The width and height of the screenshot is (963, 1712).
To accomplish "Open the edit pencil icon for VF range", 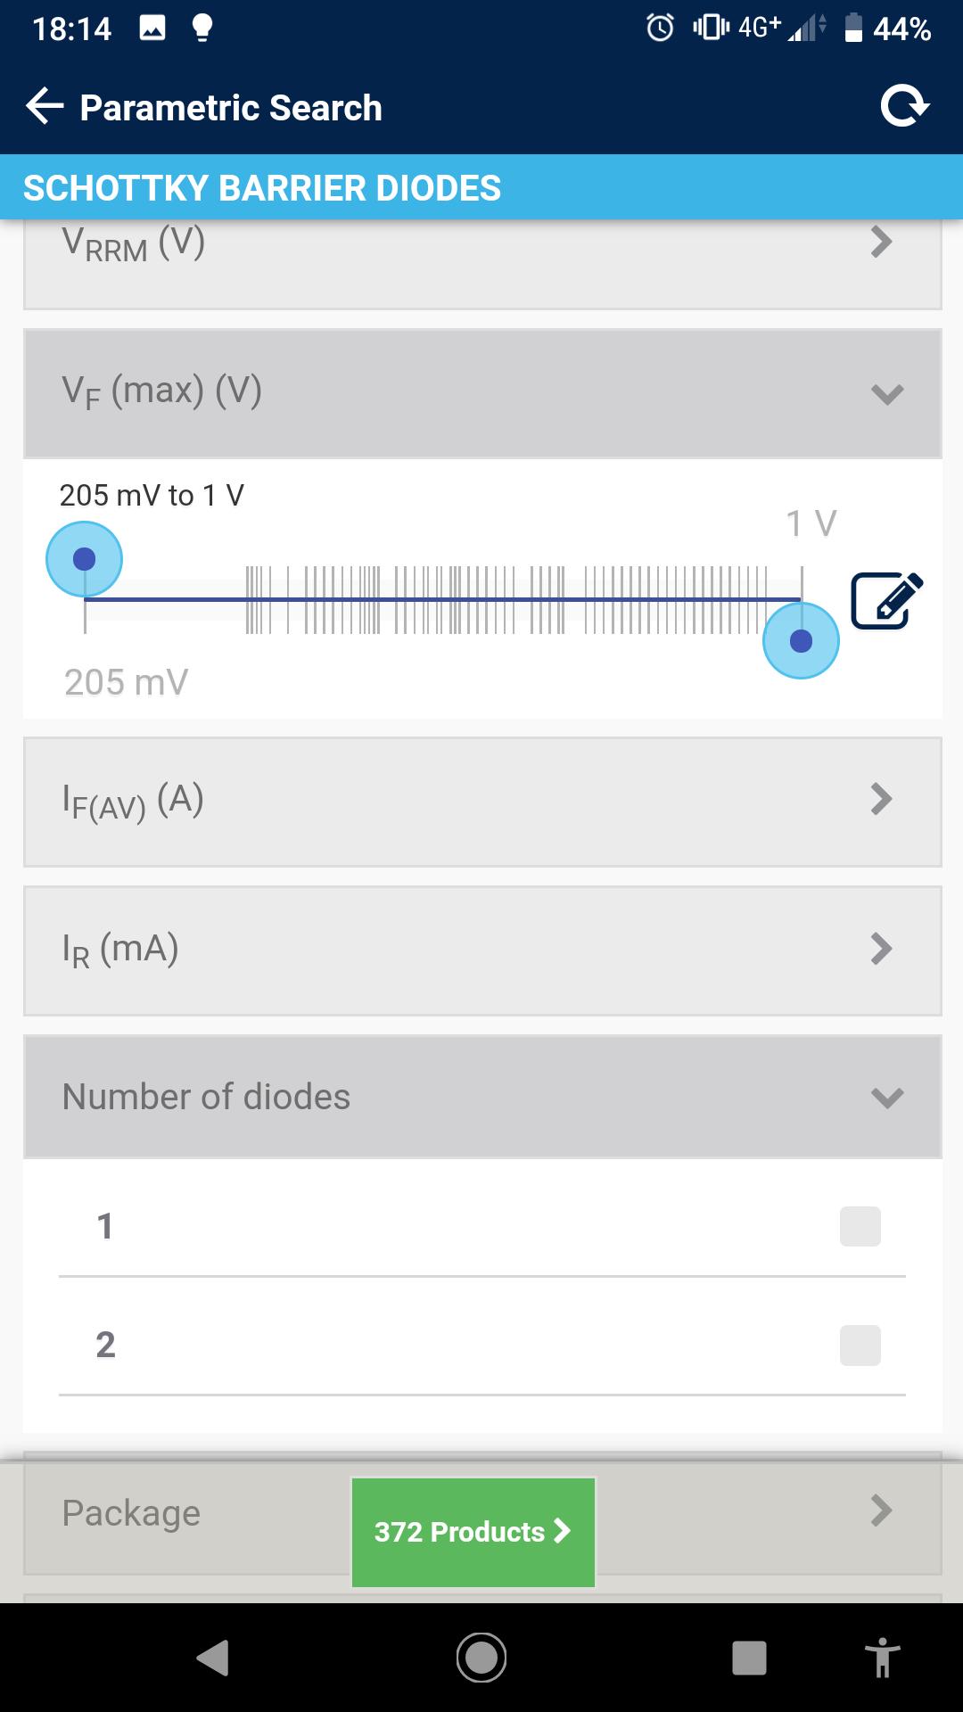I will (886, 601).
